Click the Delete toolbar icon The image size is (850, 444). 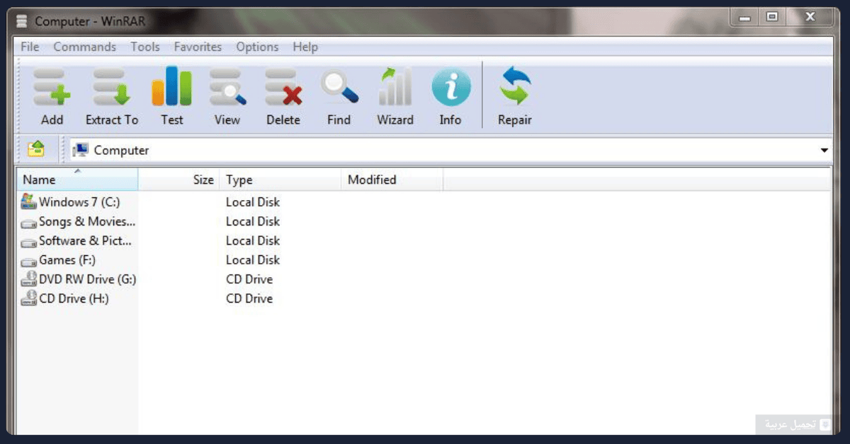283,88
